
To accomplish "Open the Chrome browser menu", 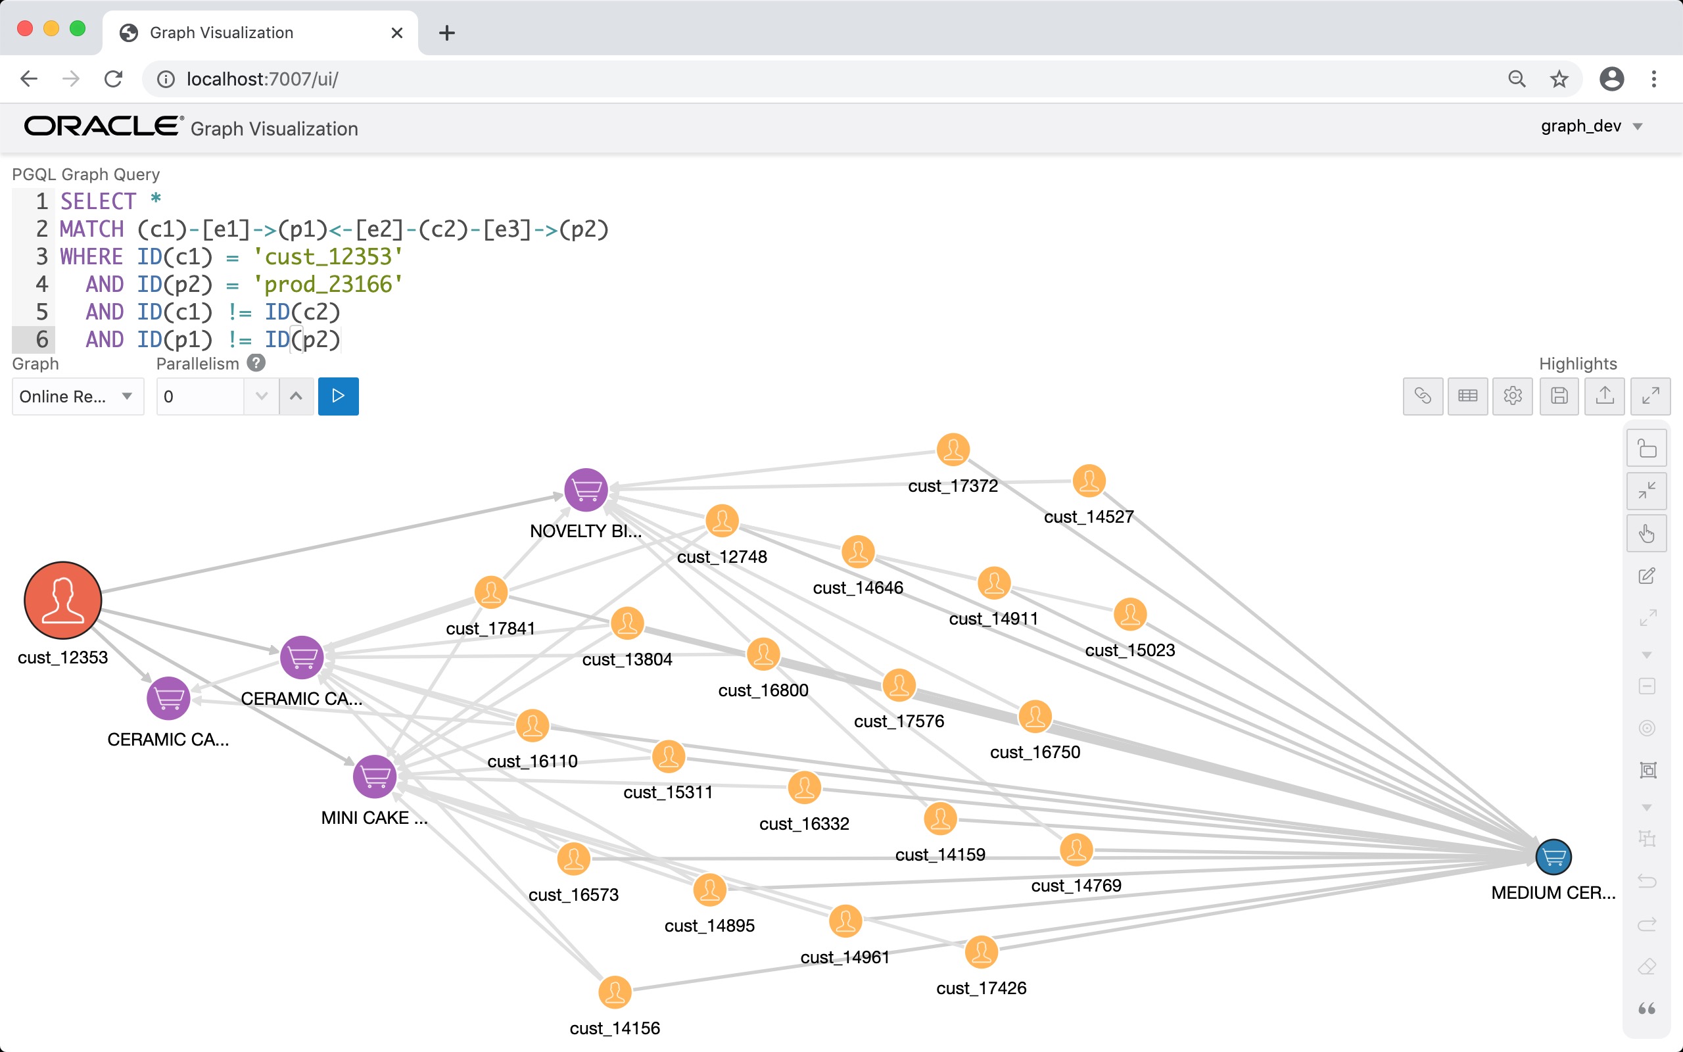I will 1655,79.
